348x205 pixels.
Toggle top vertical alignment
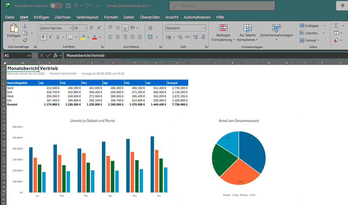click(110, 28)
